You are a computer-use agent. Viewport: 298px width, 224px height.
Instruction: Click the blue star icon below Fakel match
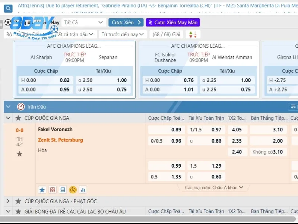42,190
